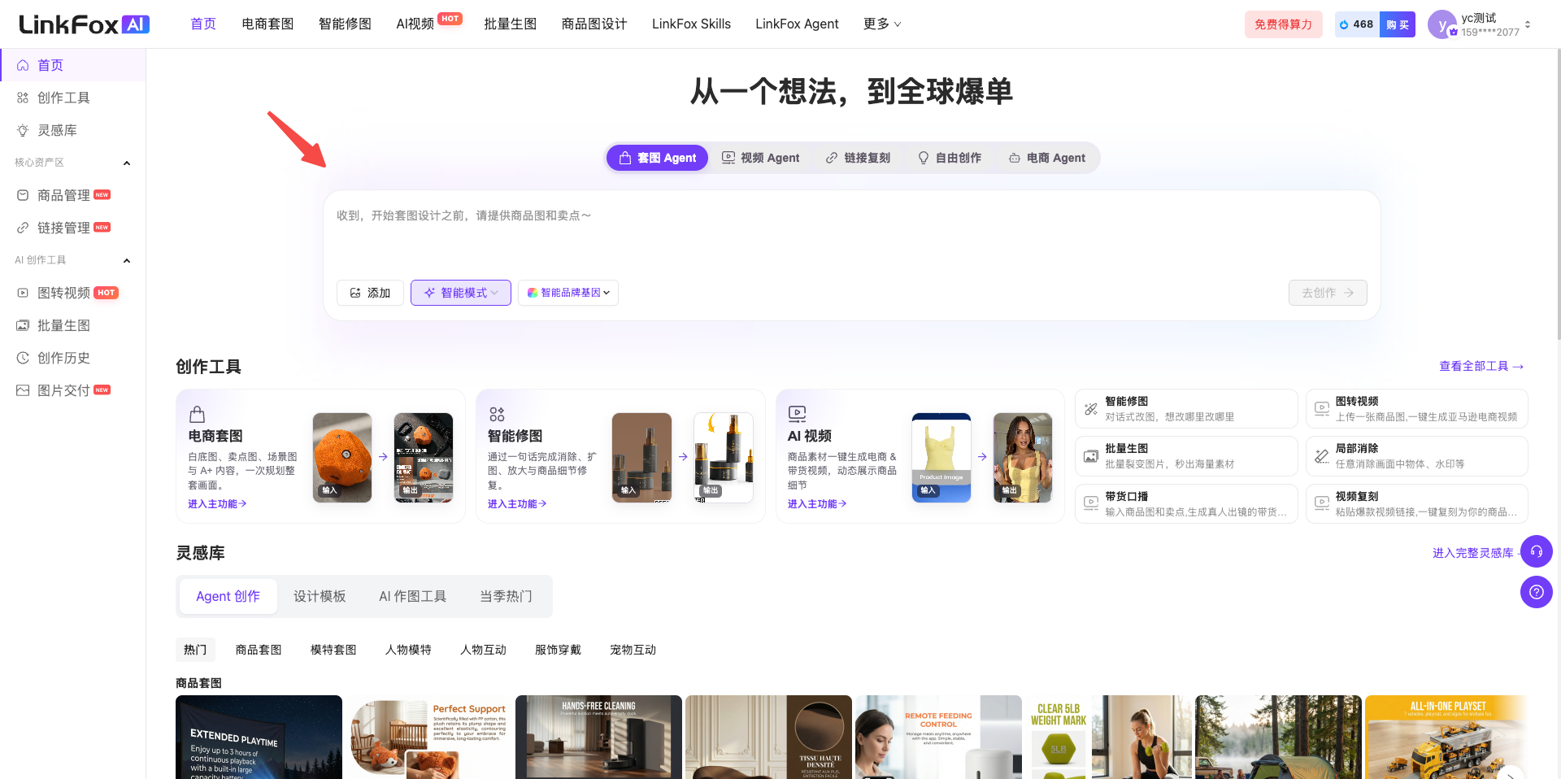Open the 视频复刻 tool card
This screenshot has height=779, width=1561.
click(1416, 504)
